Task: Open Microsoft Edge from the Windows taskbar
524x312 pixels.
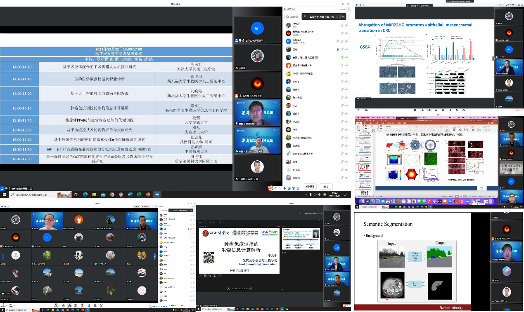Action: pos(85,194)
